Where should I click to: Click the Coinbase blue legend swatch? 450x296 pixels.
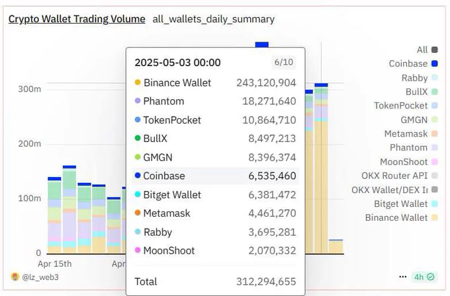435,63
